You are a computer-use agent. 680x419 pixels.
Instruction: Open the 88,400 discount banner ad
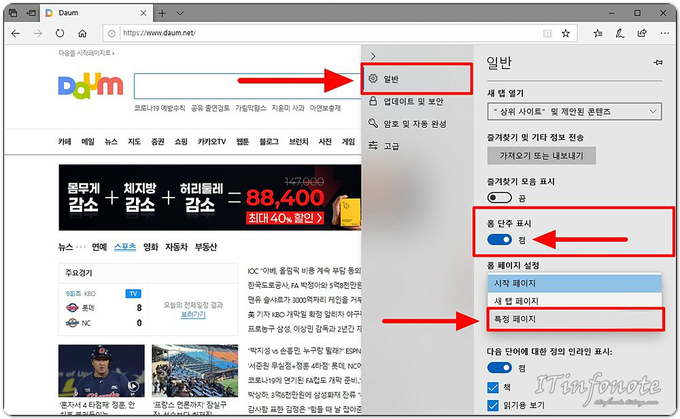point(210,198)
